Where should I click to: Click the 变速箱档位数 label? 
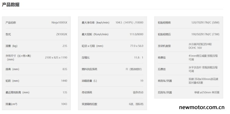tap(89, 104)
